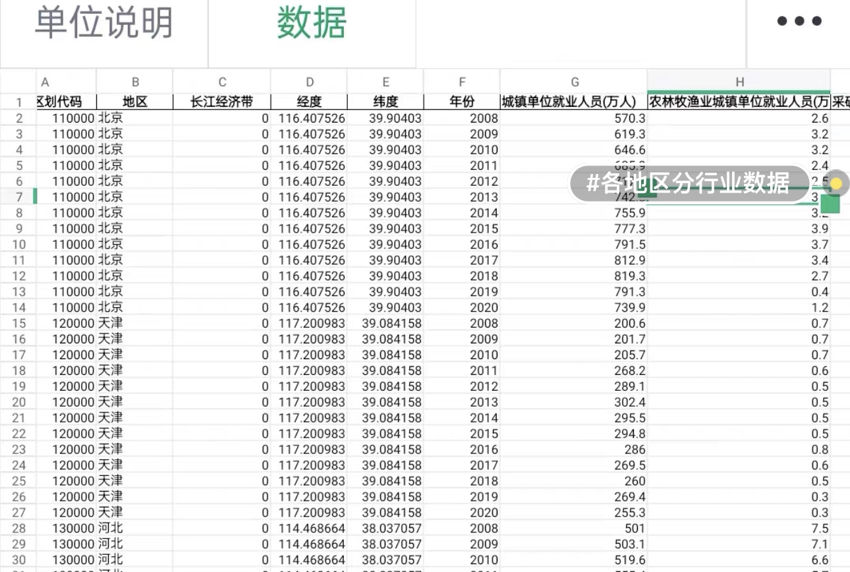The image size is (850, 572).
Task: Click cell with value 295.5
Action: pyautogui.click(x=574, y=418)
